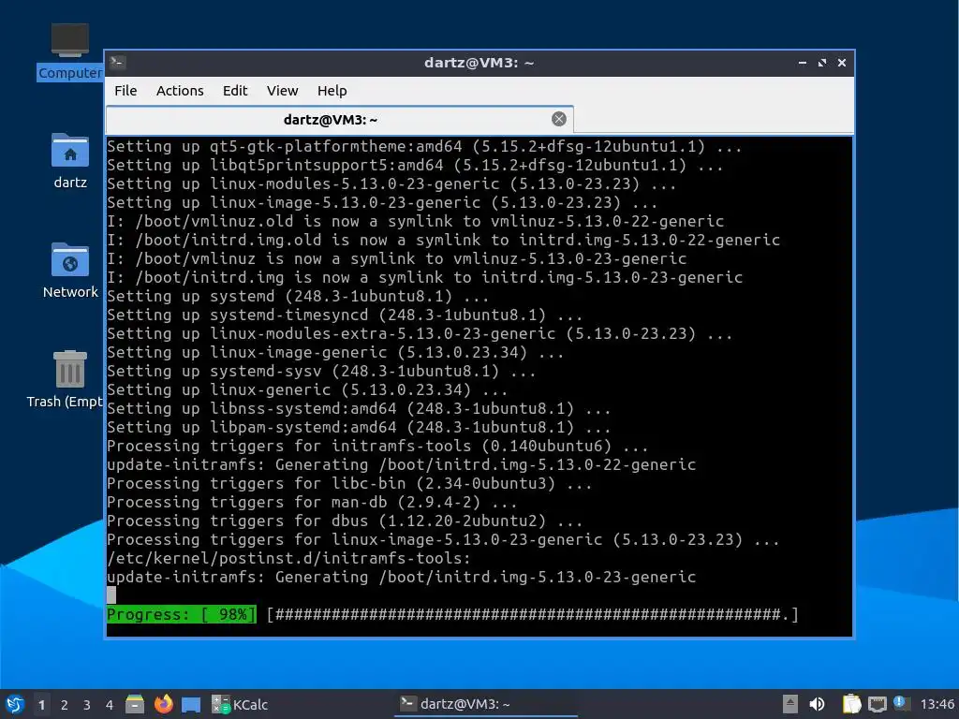Image resolution: width=959 pixels, height=719 pixels.
Task: Click the show desktop icon in the taskbar
Action: (191, 704)
